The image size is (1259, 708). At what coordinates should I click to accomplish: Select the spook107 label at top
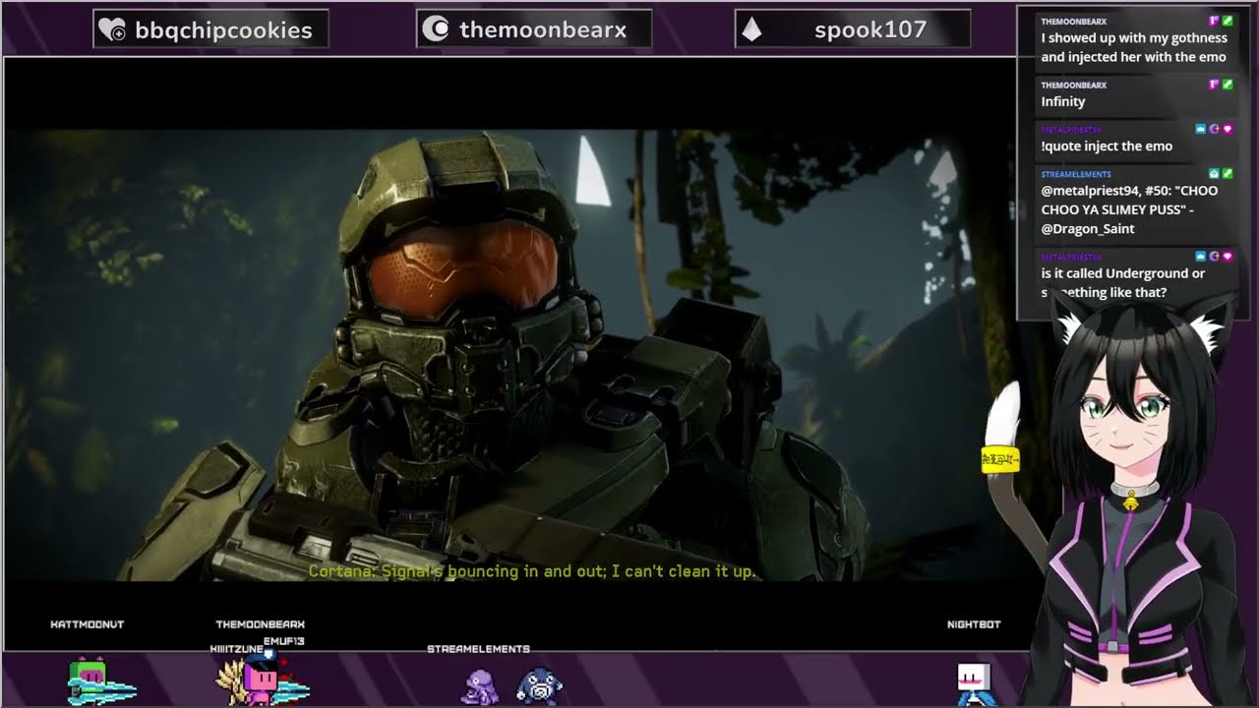pyautogui.click(x=870, y=29)
